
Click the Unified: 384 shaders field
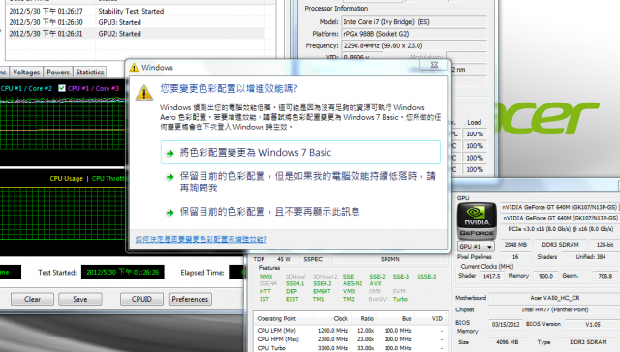590,257
